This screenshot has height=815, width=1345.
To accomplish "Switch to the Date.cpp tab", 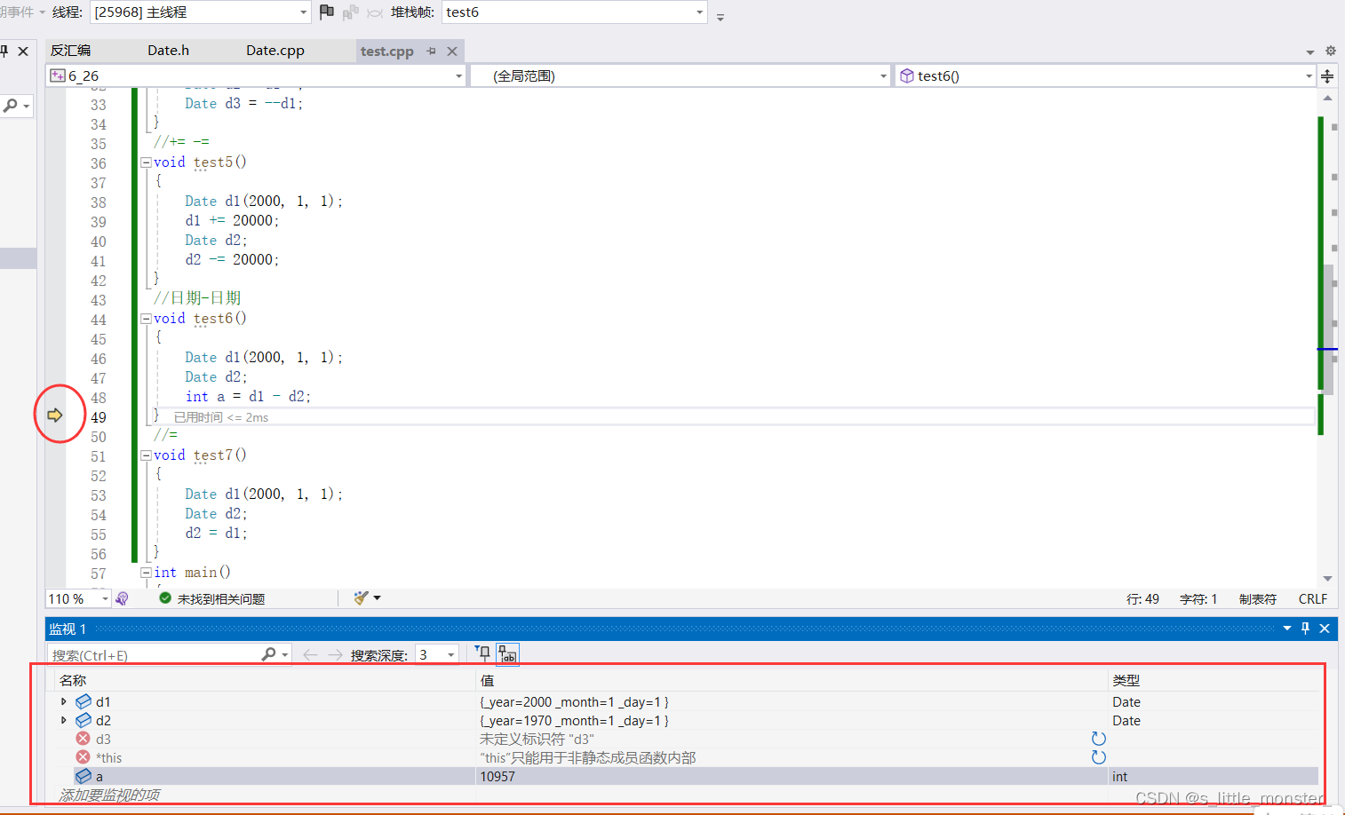I will click(x=275, y=51).
